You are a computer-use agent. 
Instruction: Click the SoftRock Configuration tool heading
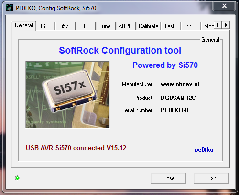(x=120, y=51)
